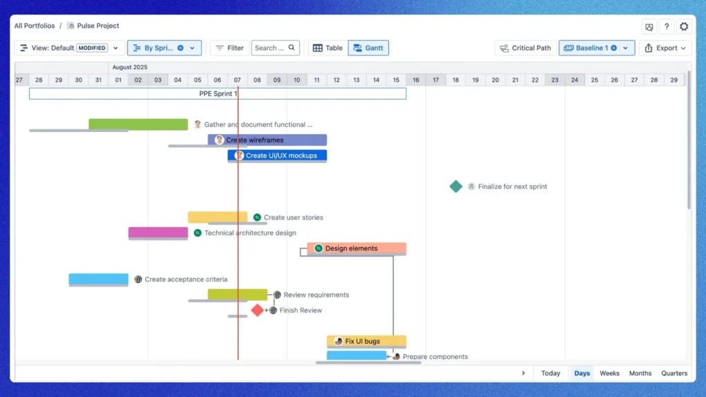The width and height of the screenshot is (706, 397).
Task: Go to All Portfolios breadcrumb
Action: pos(34,26)
